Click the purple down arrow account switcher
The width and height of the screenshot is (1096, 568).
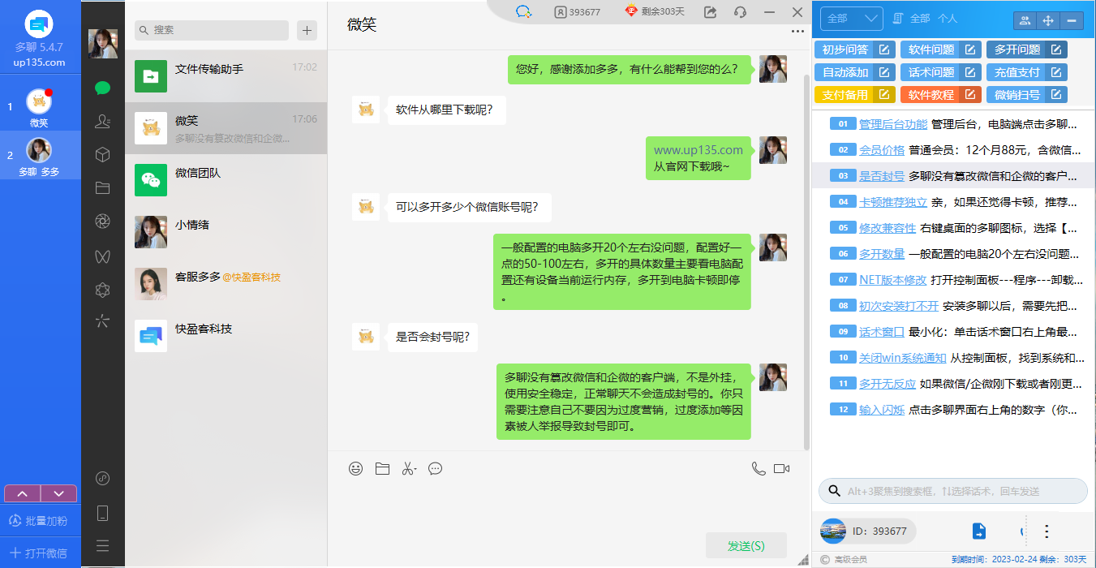[x=58, y=493]
